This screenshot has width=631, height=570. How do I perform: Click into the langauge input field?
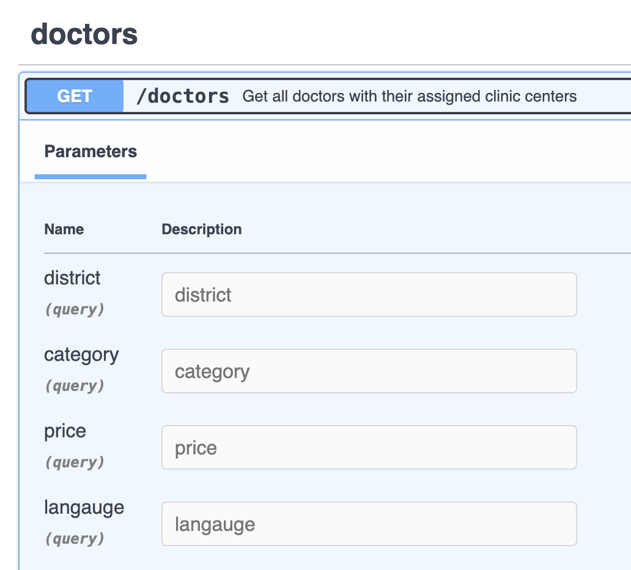tap(369, 524)
